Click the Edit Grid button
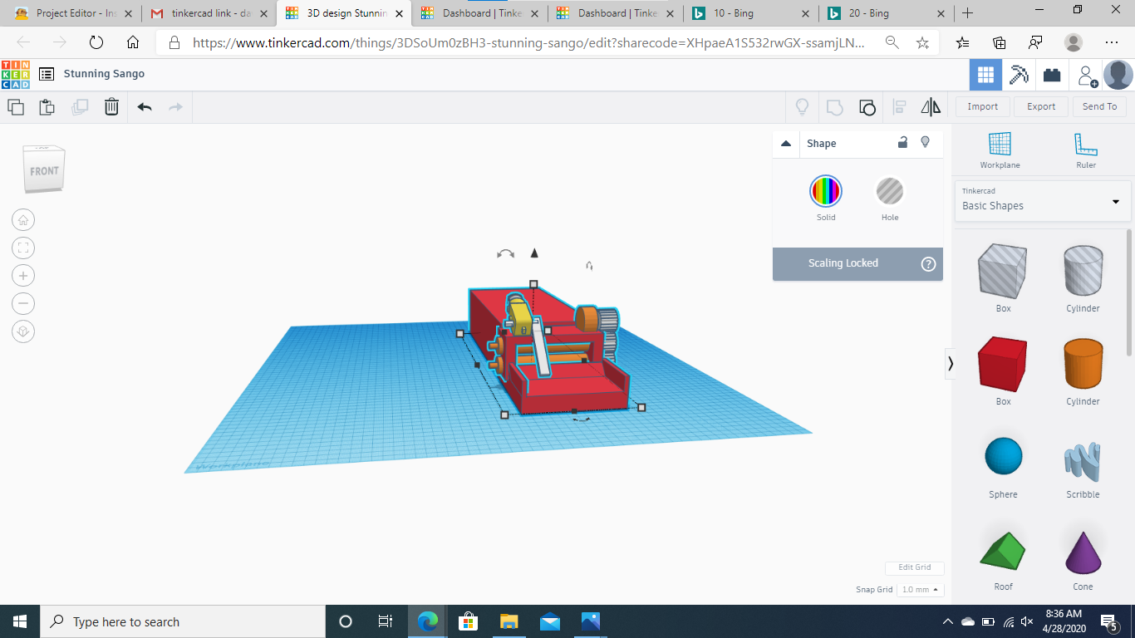 click(914, 567)
